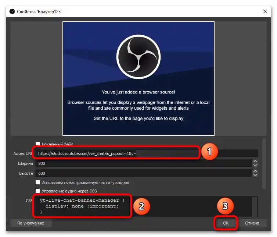Viewport: 277px width, 237px height.
Task: Enable Использовать настраиваемую частоту кадров checkbox
Action: [37, 183]
